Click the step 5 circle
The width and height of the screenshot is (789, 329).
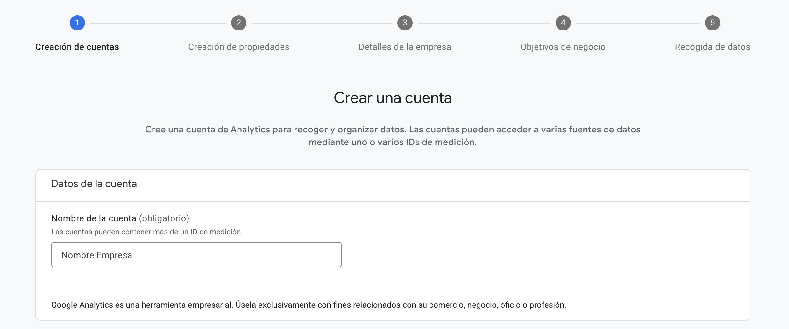coord(713,23)
